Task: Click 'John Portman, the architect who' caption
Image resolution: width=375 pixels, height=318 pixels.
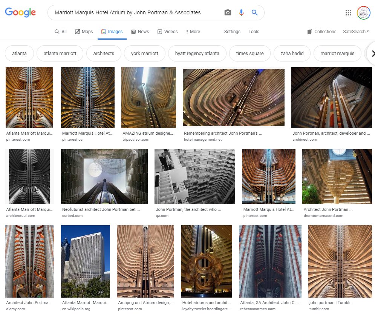Action: 188,209
